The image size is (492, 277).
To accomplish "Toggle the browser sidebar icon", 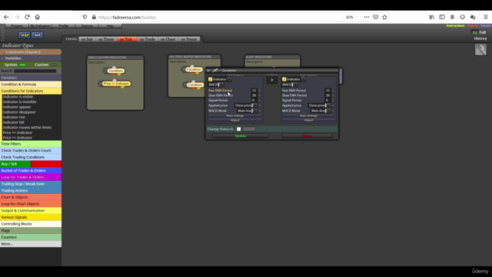I will [x=442, y=17].
